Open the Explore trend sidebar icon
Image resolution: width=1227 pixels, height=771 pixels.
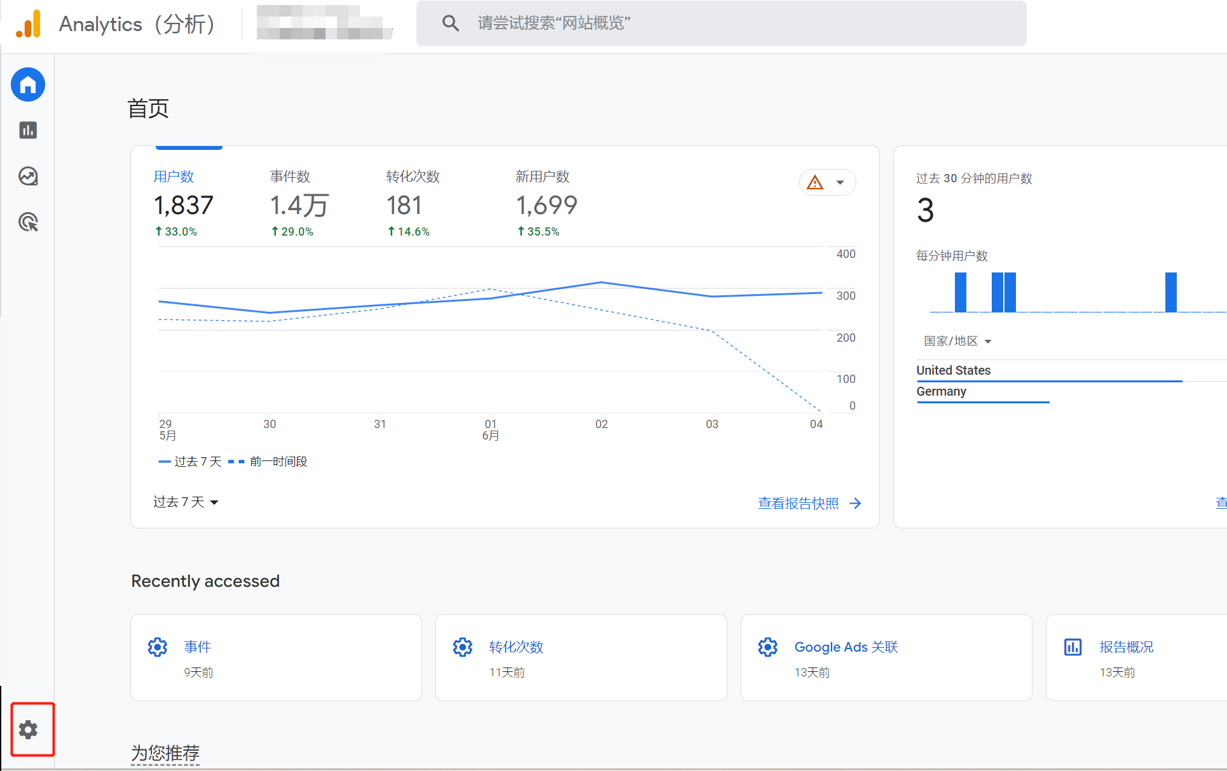pyautogui.click(x=28, y=176)
